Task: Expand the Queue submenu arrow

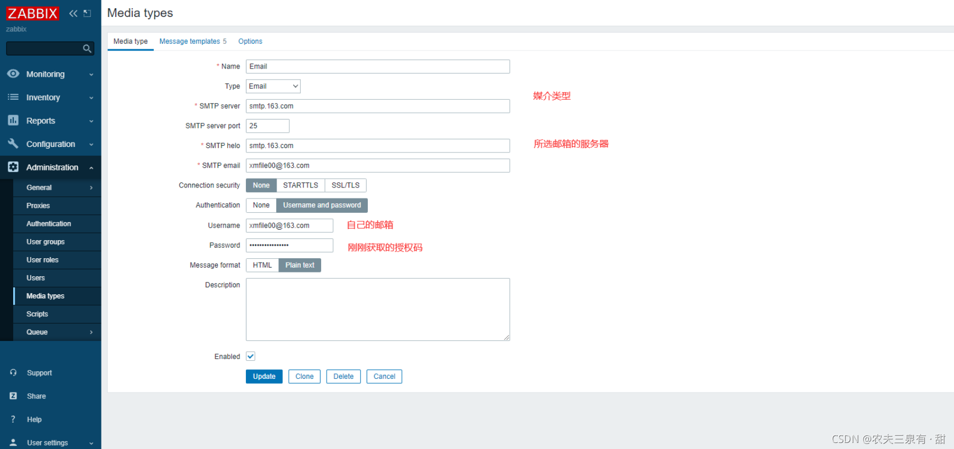Action: coord(91,332)
